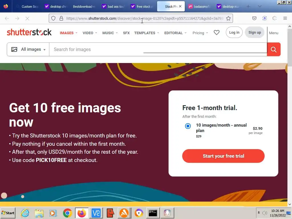The width and height of the screenshot is (292, 219).
Task: Expand the All images dropdown
Action: 28,49
